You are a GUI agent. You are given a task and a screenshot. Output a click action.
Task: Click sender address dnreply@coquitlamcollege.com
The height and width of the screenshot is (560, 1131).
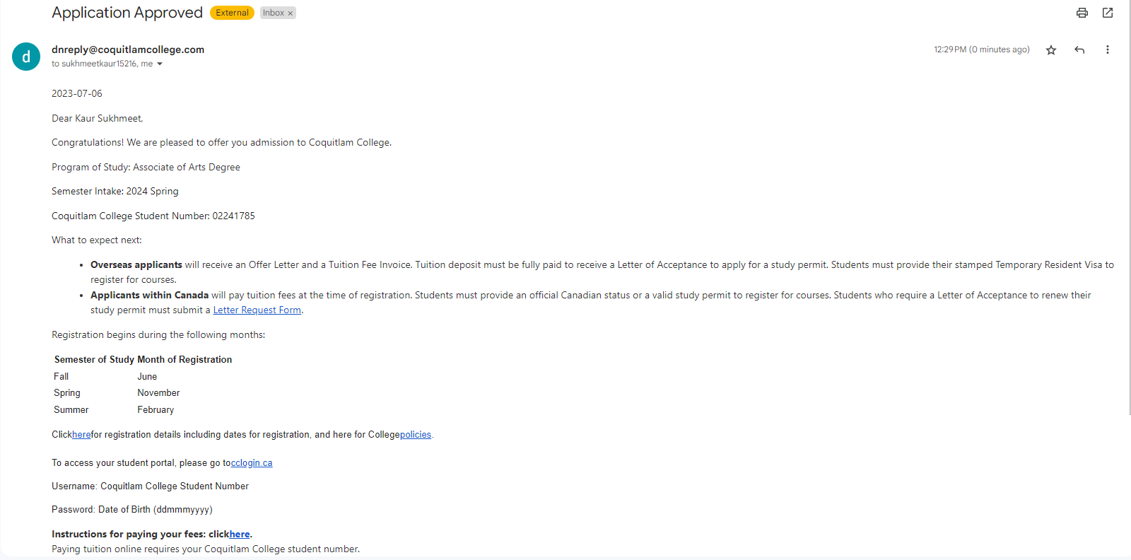pyautogui.click(x=128, y=49)
